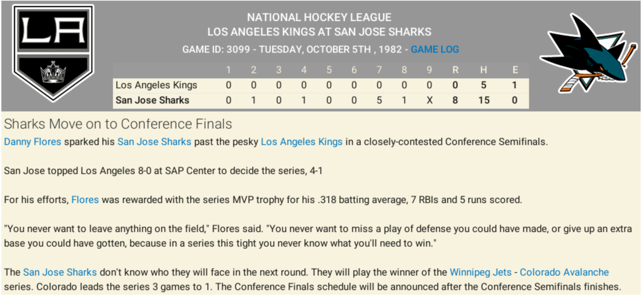642x296 pixels.
Task: Open the GAME LOG link
Action: pyautogui.click(x=435, y=49)
